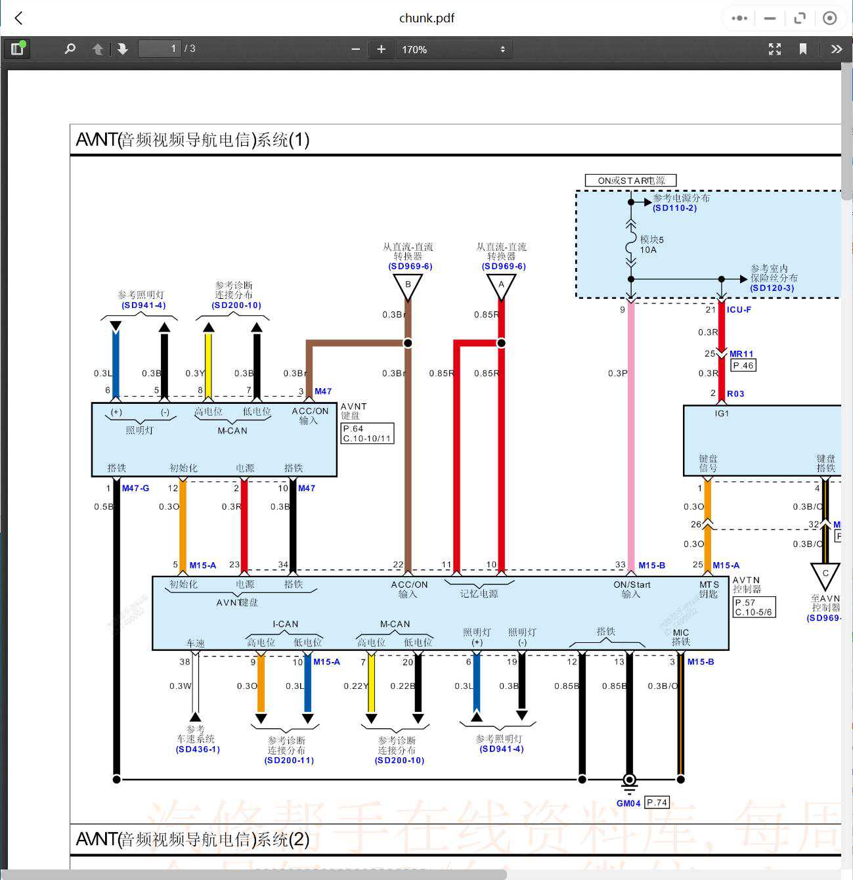Open the 170% zoom level dropdown
The height and width of the screenshot is (880, 853).
click(x=453, y=49)
